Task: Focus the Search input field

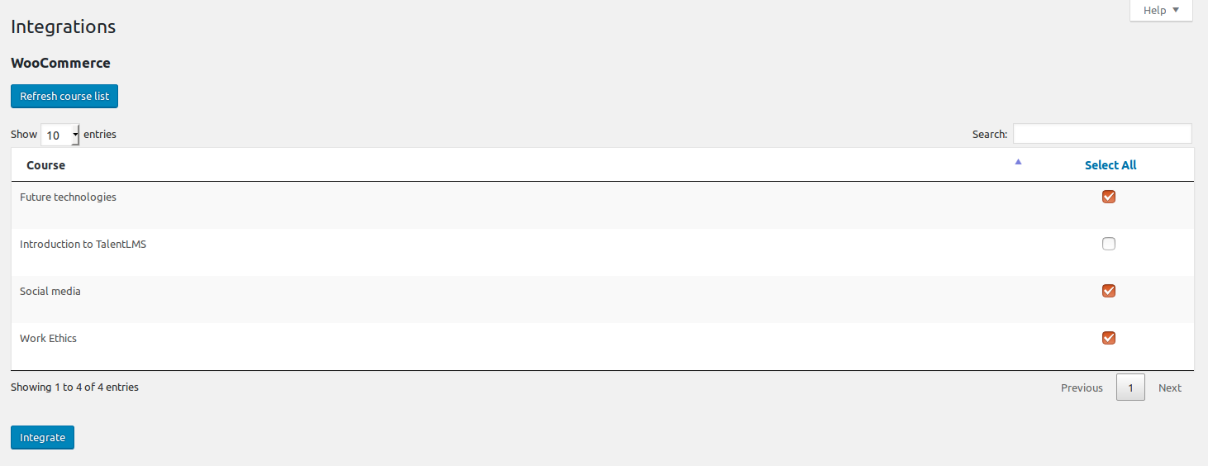Action: 1102,134
